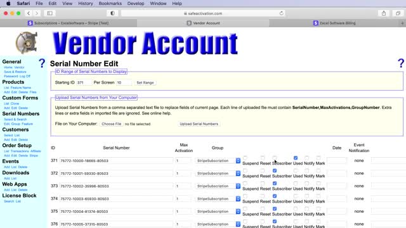Open Group dropdown for ID 371
Image resolution: width=406 pixels, height=228 pixels.
click(x=218, y=160)
